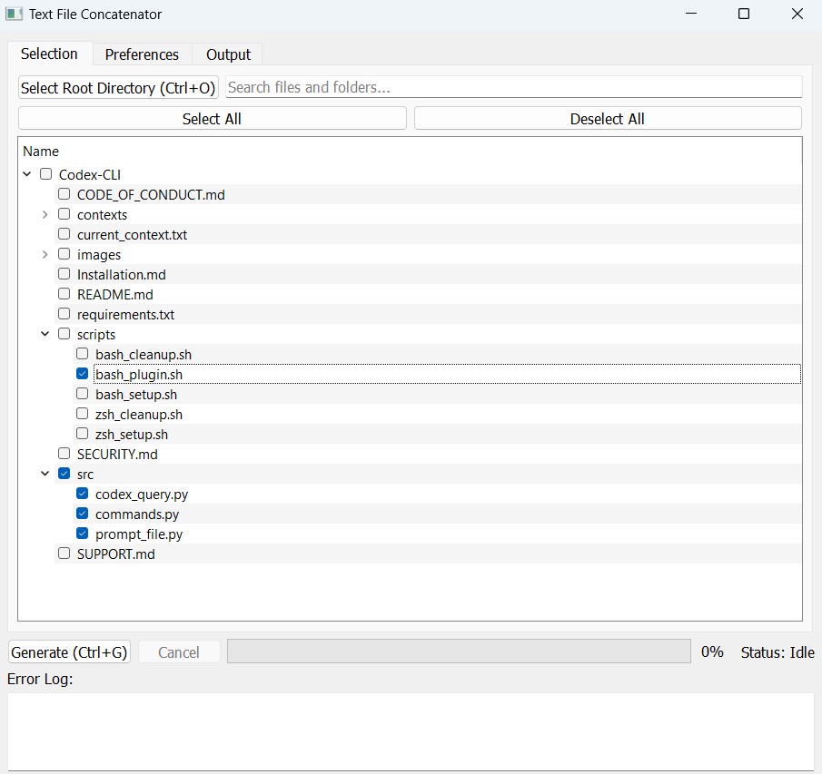Check the requirements.txt checkbox
The width and height of the screenshot is (822, 774).
[x=64, y=314]
